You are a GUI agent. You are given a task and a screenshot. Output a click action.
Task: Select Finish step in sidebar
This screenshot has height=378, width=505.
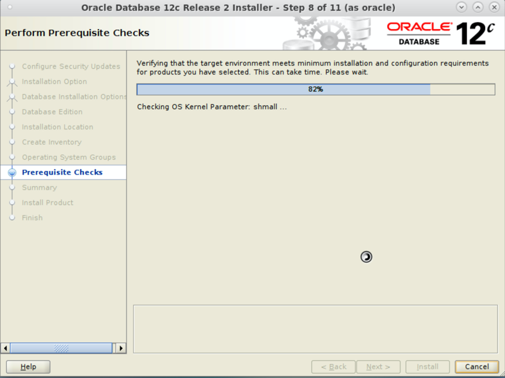(32, 218)
